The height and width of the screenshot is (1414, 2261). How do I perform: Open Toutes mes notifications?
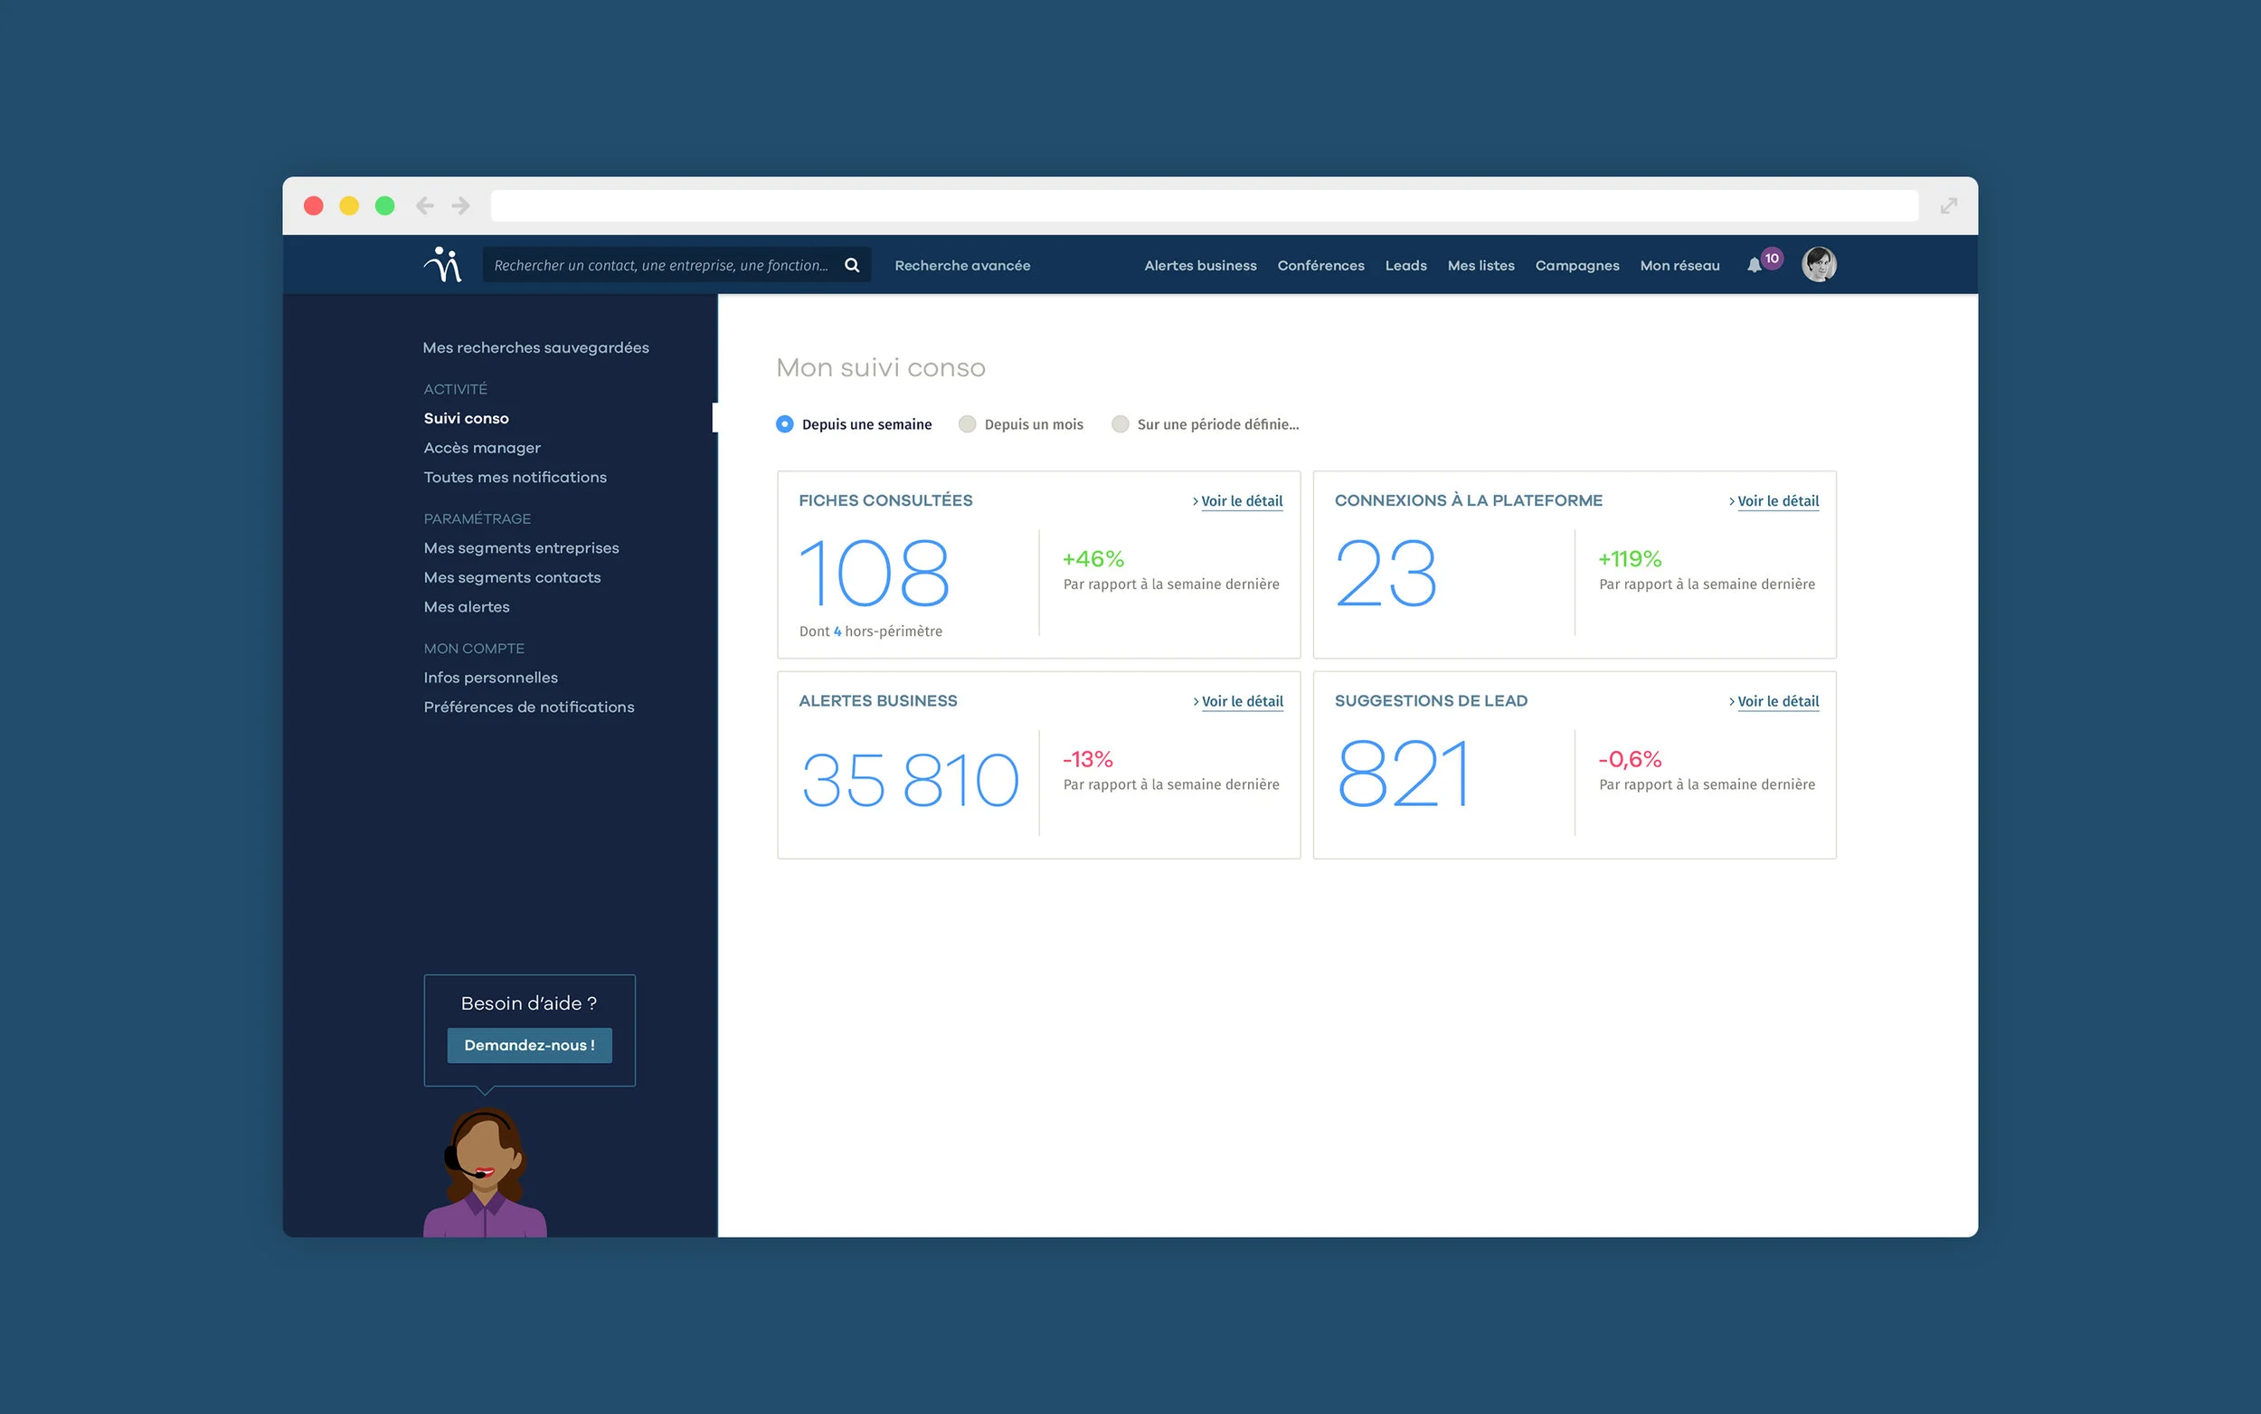pos(515,477)
